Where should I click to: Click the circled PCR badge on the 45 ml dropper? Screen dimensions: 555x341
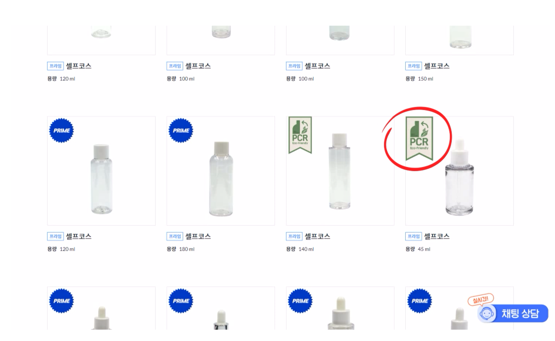419,139
